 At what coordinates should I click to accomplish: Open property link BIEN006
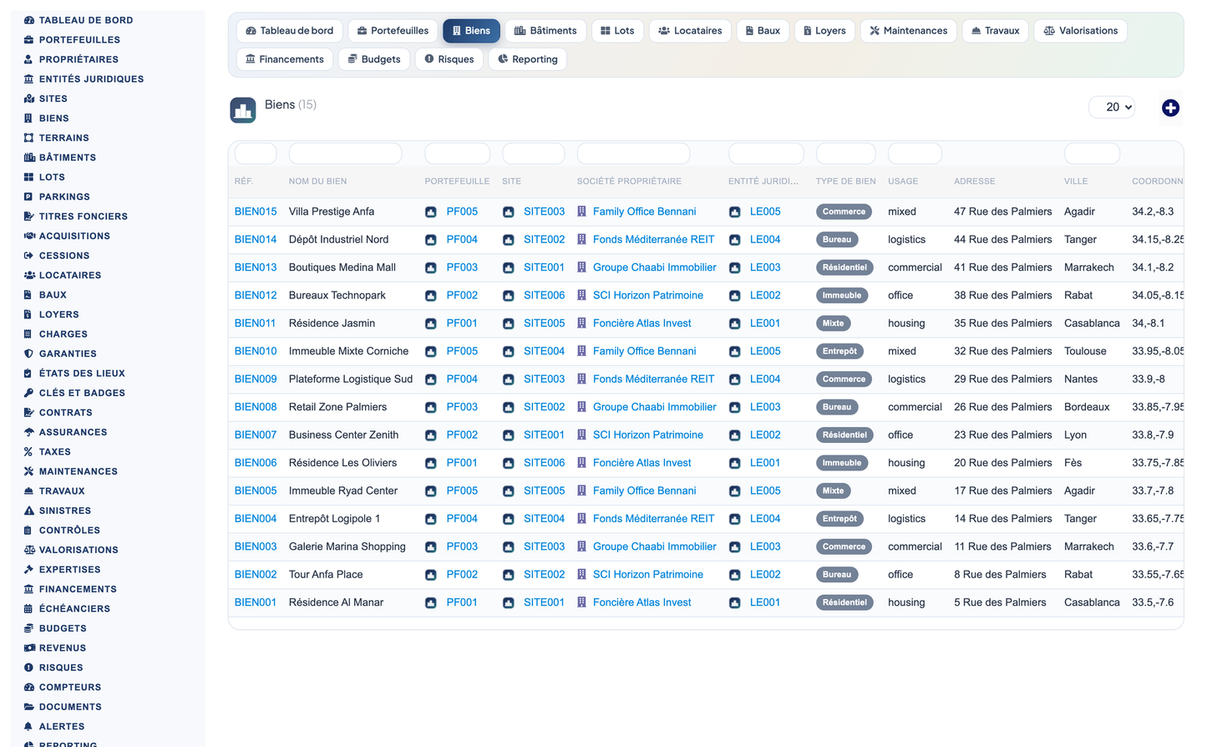coord(256,463)
